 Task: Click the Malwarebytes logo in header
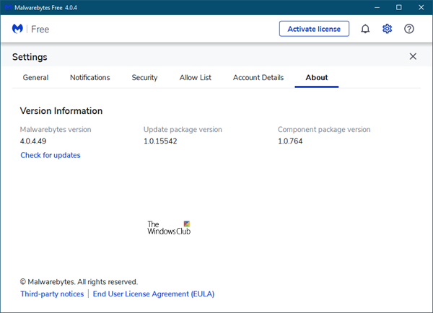click(x=17, y=29)
